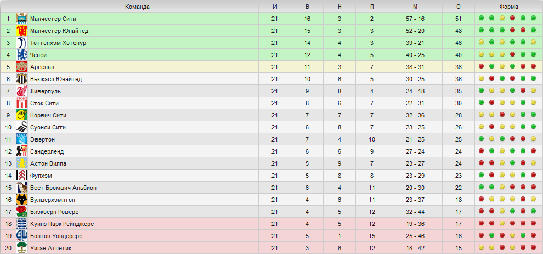
Task: Click the Blackburn Rovers rose crest
Action: [22, 212]
